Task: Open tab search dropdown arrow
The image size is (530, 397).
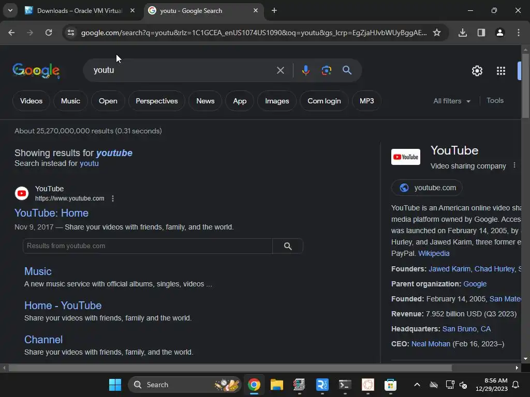Action: pyautogui.click(x=10, y=10)
